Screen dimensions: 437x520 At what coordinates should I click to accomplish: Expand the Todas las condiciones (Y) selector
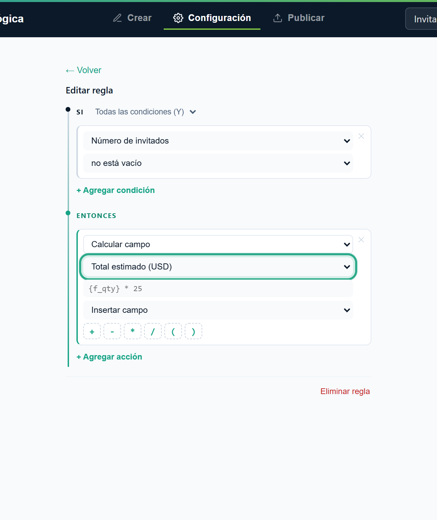coord(146,112)
